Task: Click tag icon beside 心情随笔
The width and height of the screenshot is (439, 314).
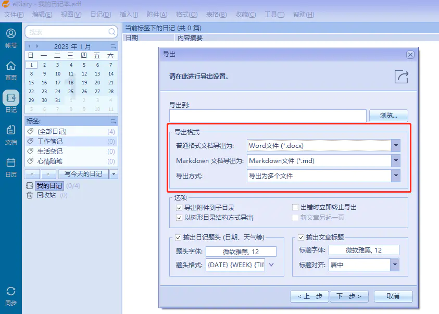Action: coord(30,161)
